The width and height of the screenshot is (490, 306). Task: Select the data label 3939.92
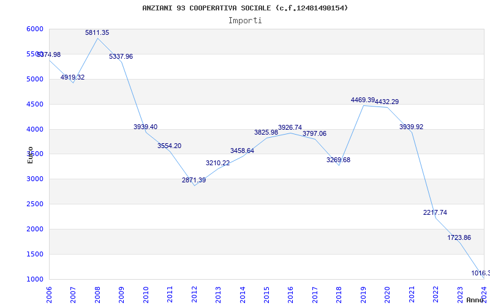pos(411,127)
